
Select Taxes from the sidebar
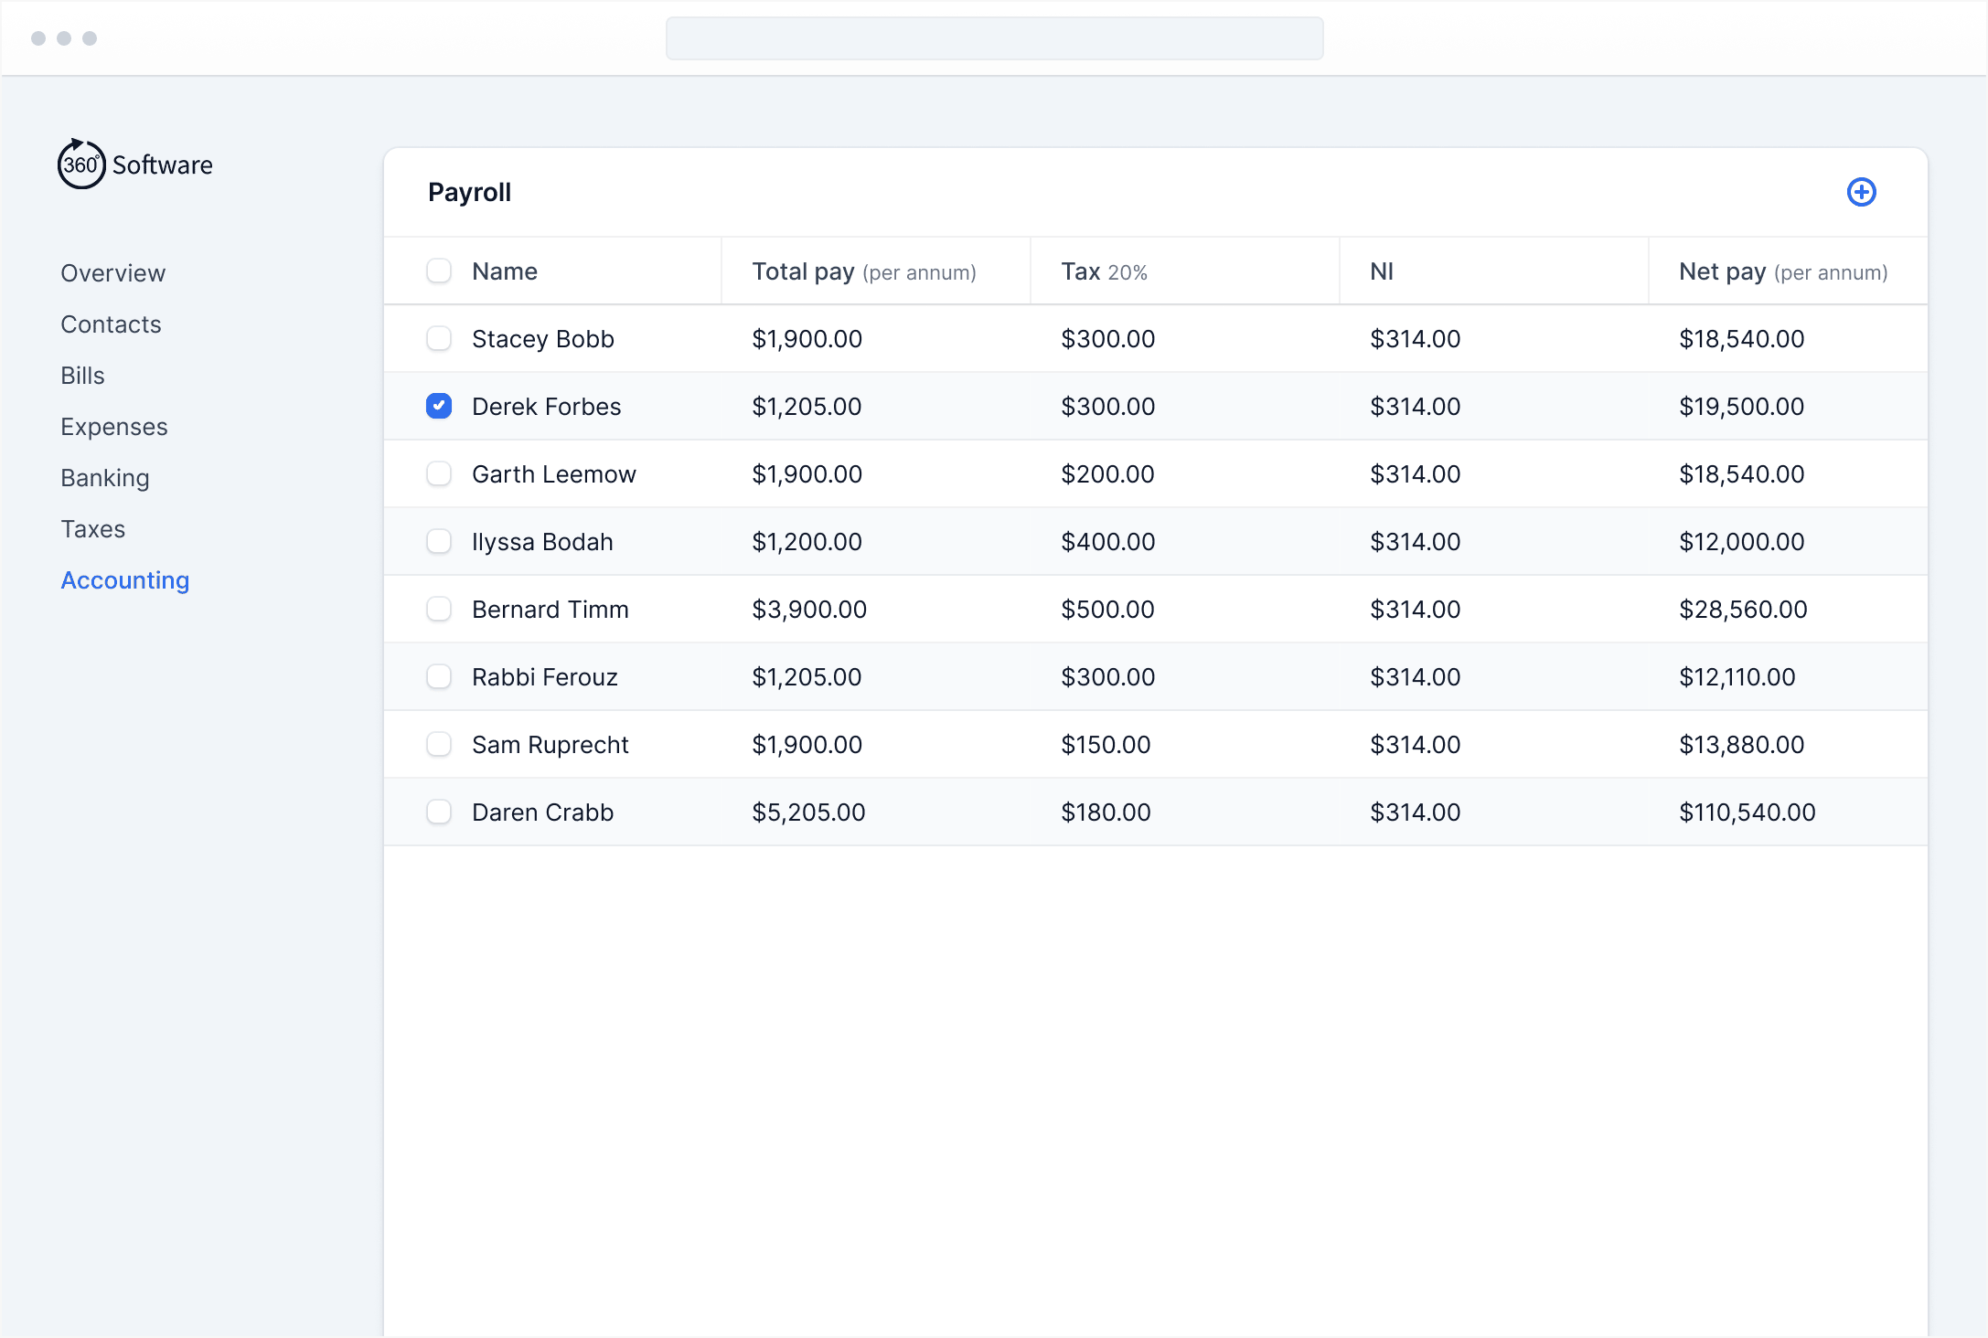[93, 529]
